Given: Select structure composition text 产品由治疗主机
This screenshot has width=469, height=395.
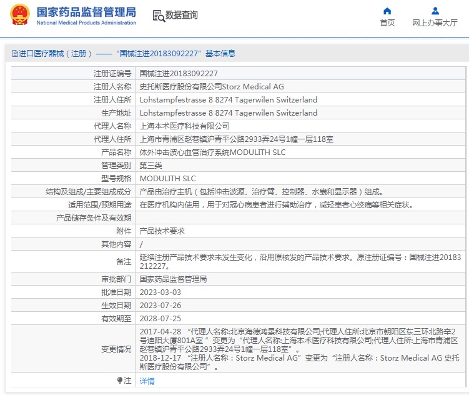Looking at the screenshot, I should [262, 191].
